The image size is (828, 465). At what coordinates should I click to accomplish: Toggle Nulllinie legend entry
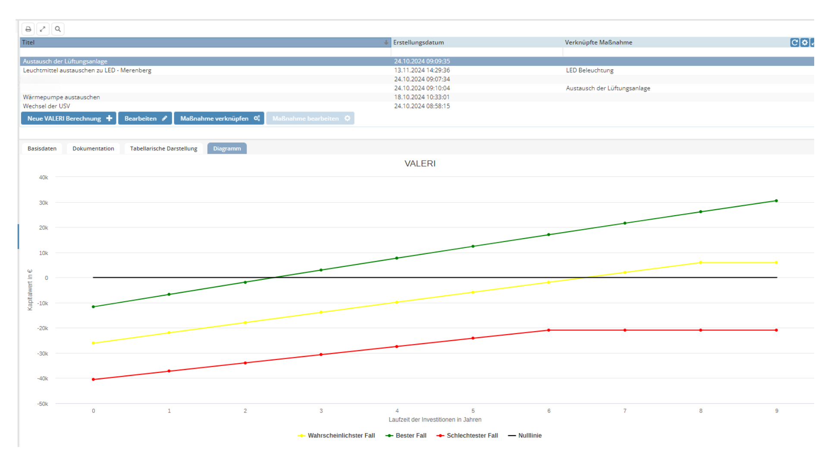point(525,436)
